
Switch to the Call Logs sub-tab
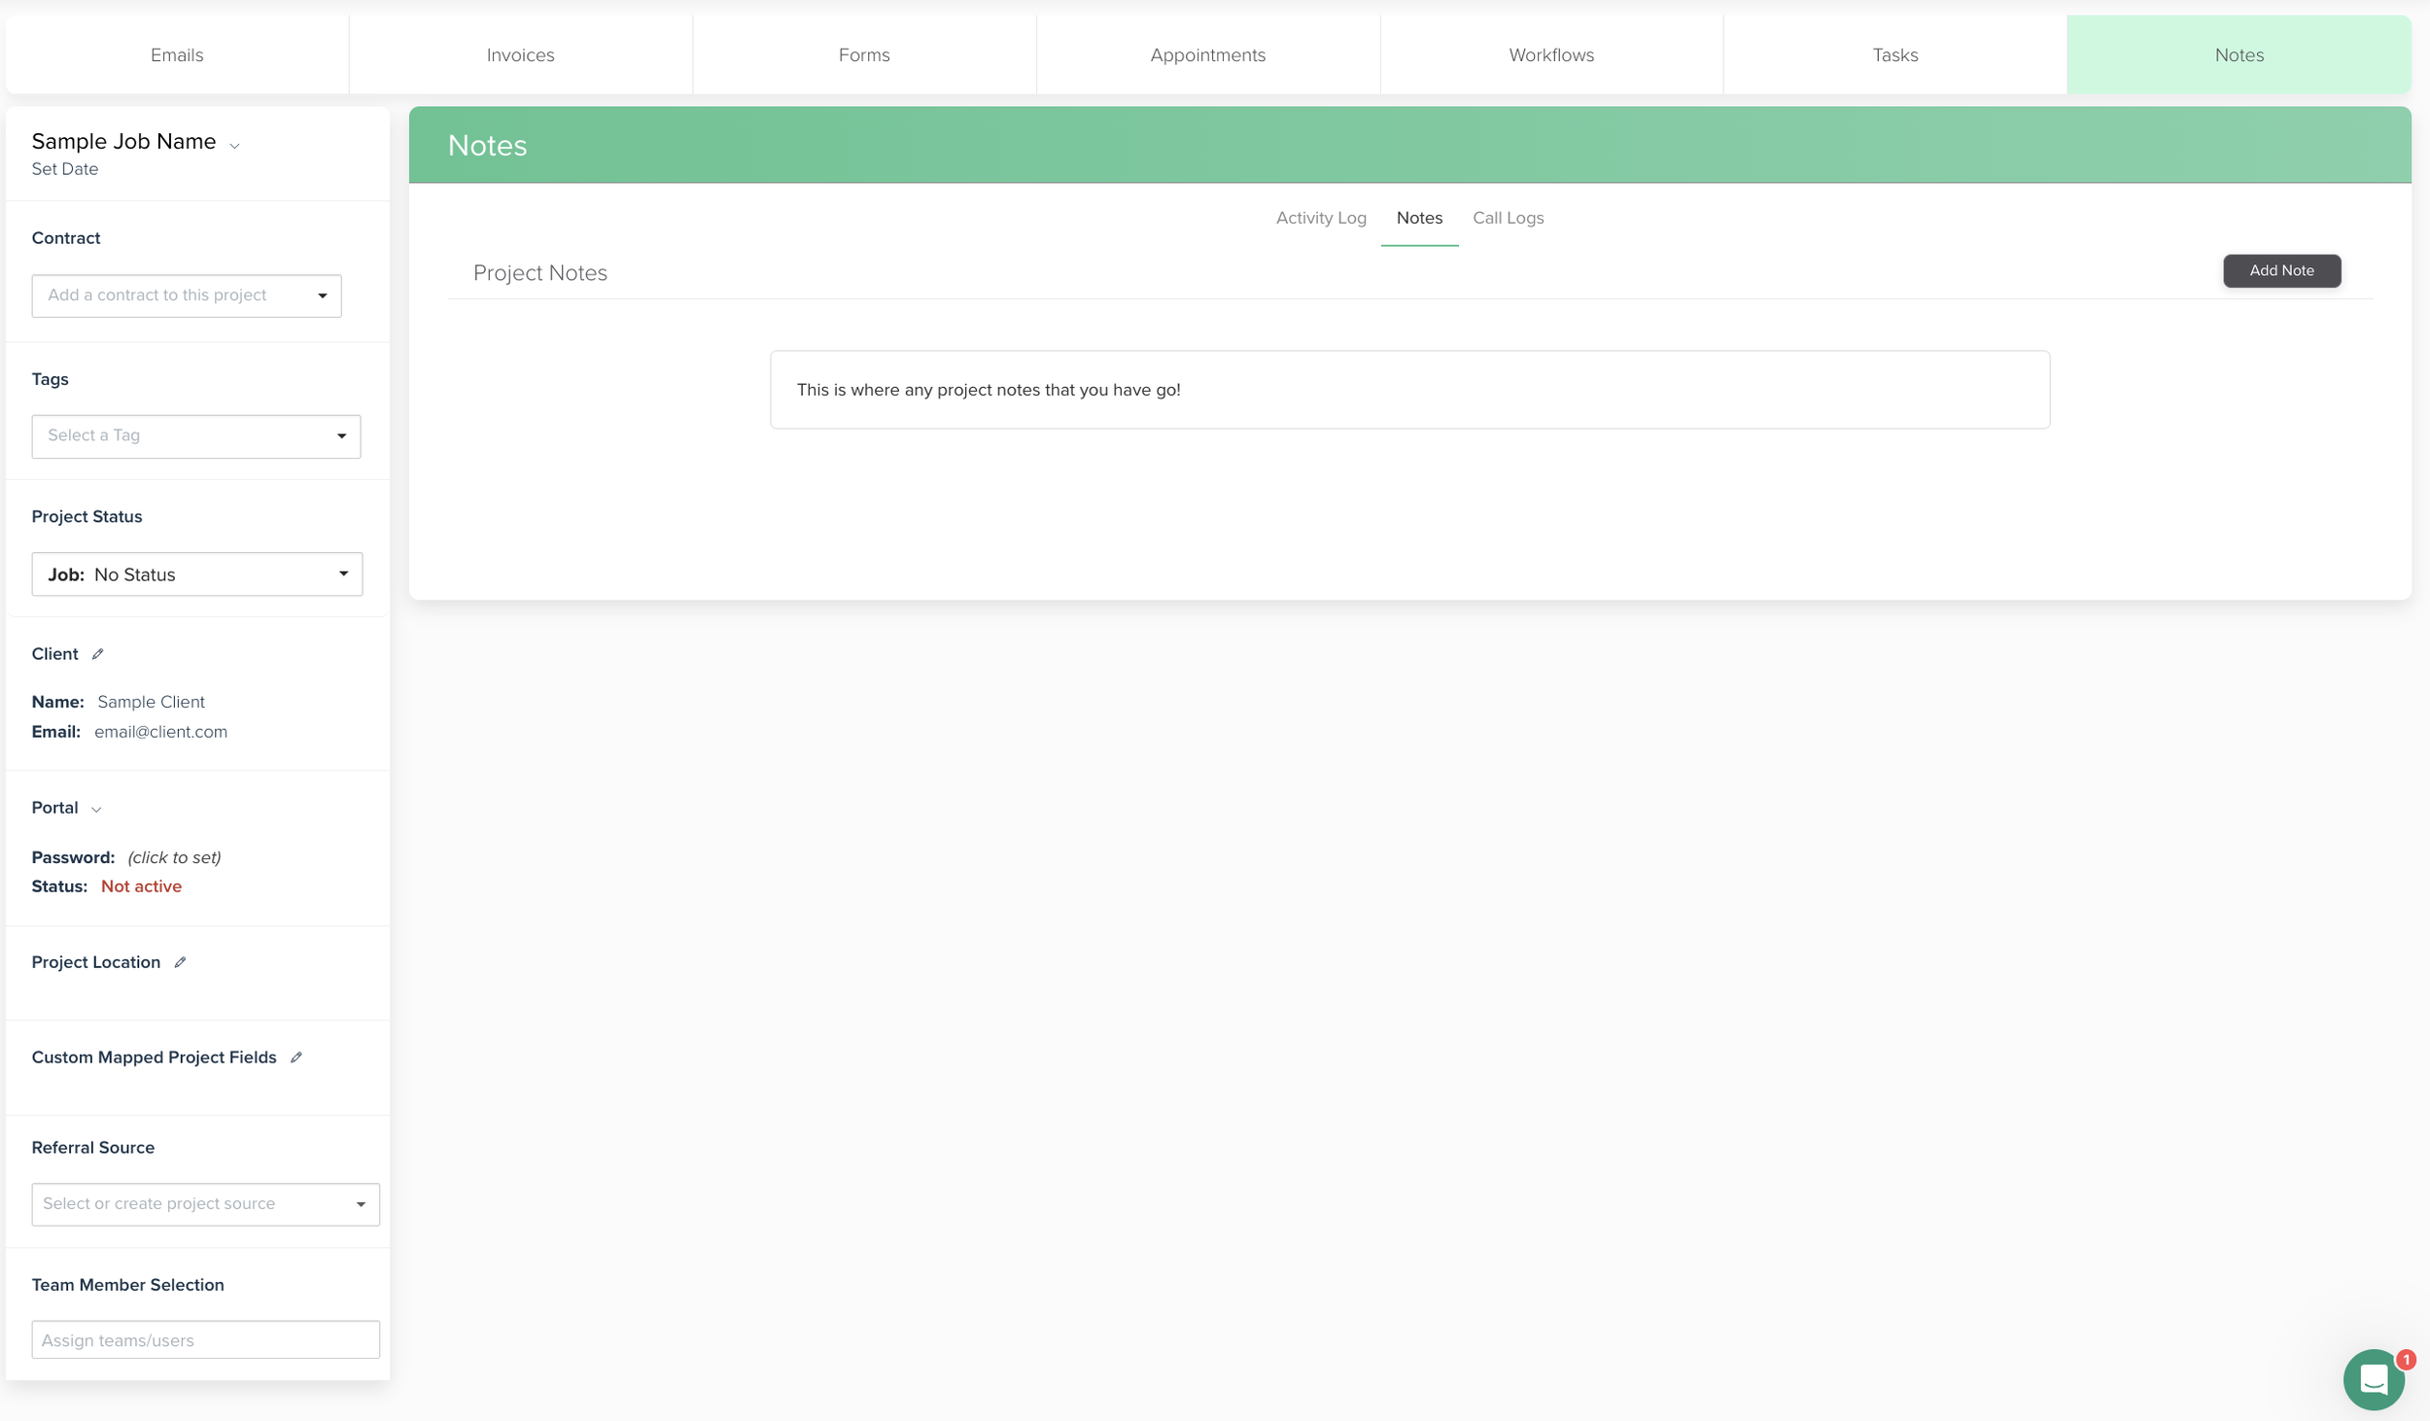[x=1507, y=218]
